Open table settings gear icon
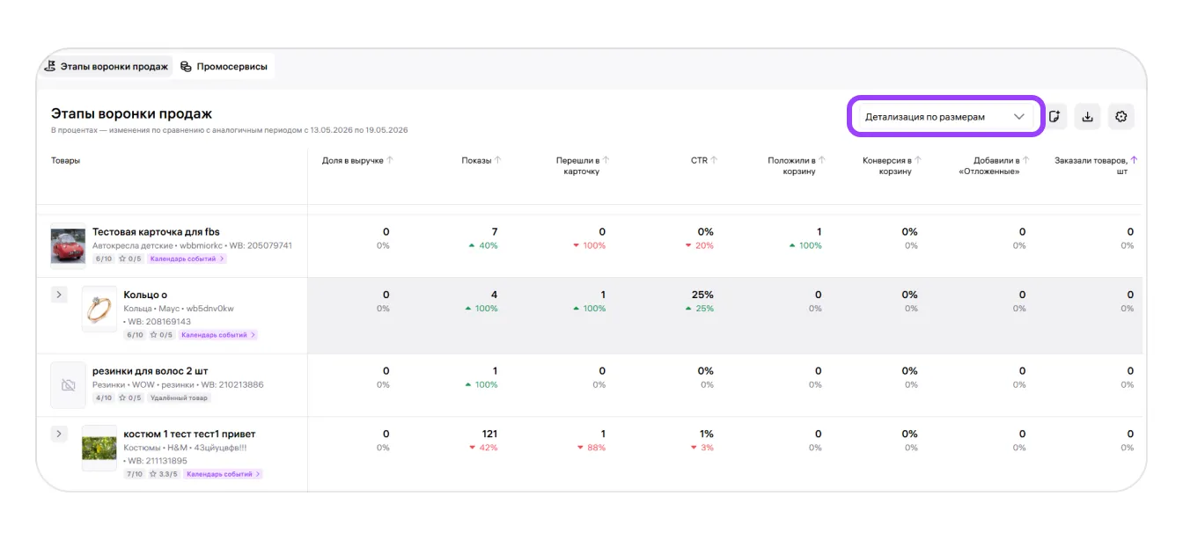 (x=1121, y=117)
